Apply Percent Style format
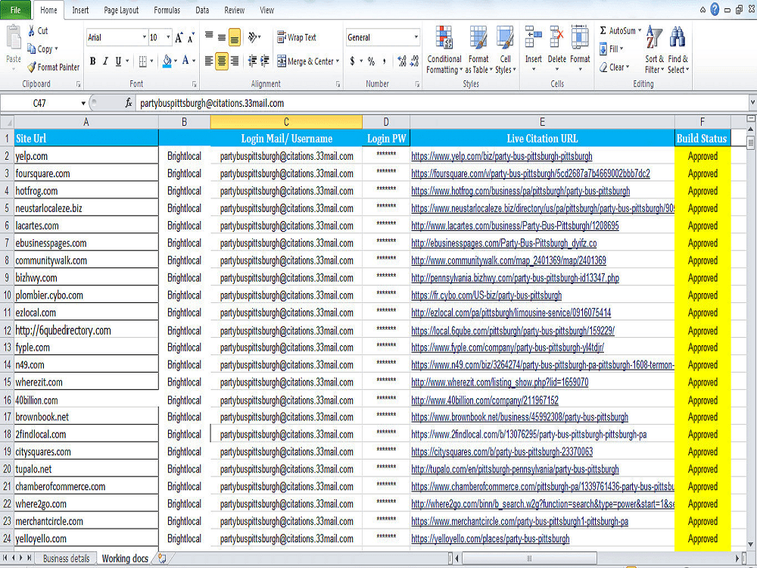 [x=371, y=61]
